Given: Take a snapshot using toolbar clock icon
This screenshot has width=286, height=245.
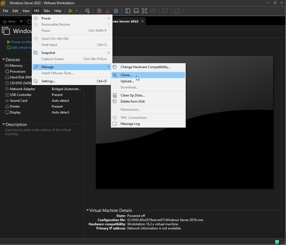Looking at the screenshot, I should pyautogui.click(x=99, y=11).
